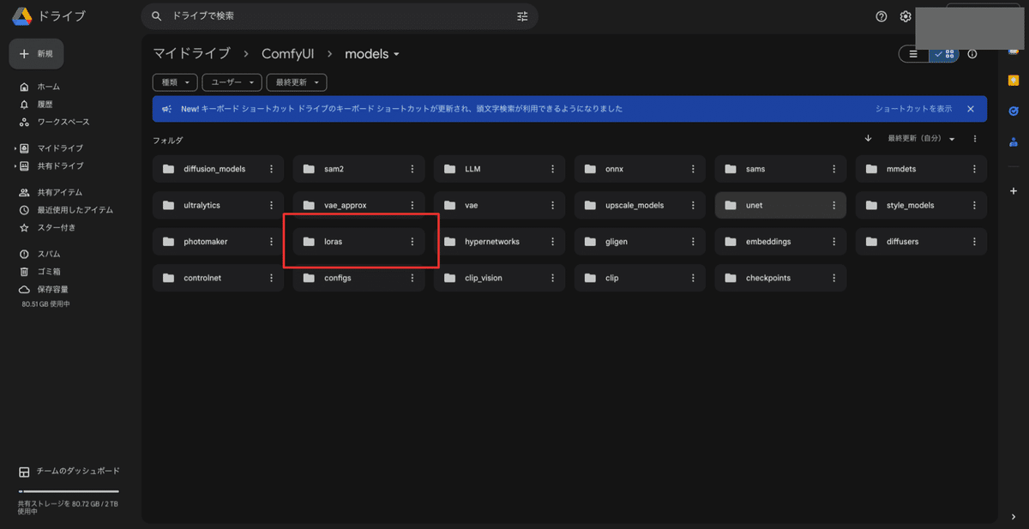This screenshot has height=529, width=1029.
Task: Switch to list layout view
Action: (x=914, y=54)
